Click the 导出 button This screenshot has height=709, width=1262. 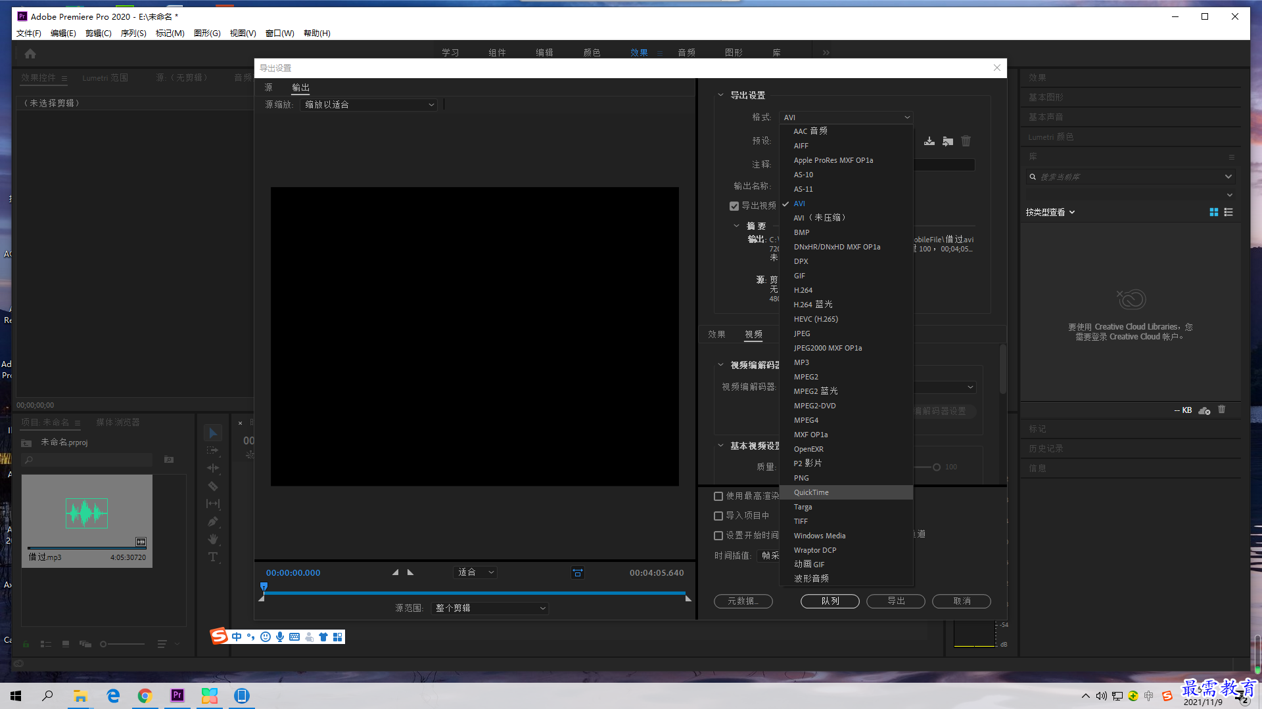pos(896,601)
